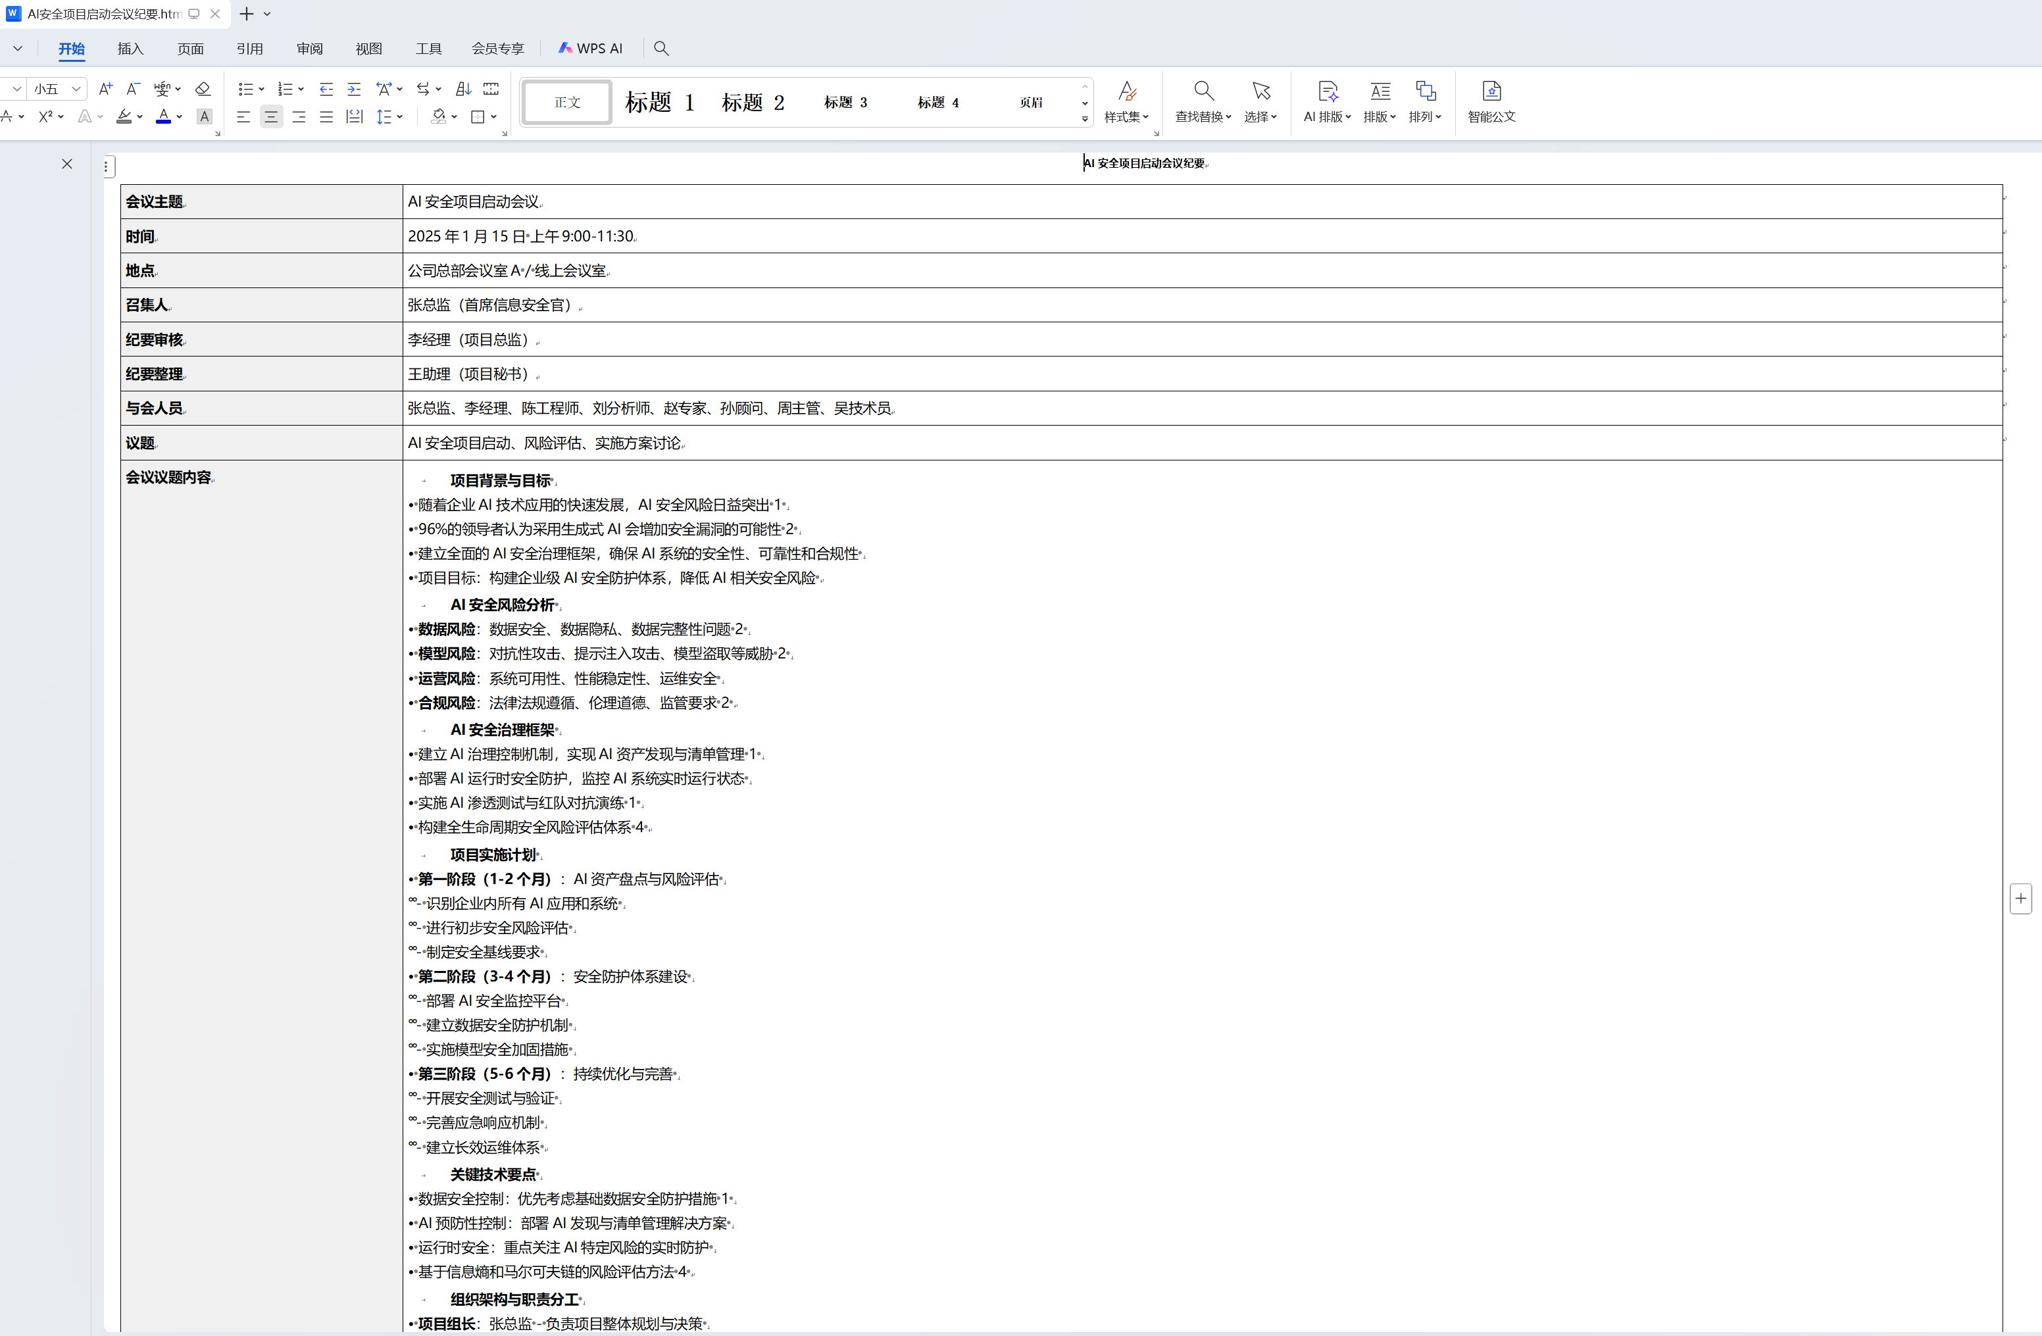The width and height of the screenshot is (2042, 1336).
Task: Switch to the 插入 tab
Action: 130,49
